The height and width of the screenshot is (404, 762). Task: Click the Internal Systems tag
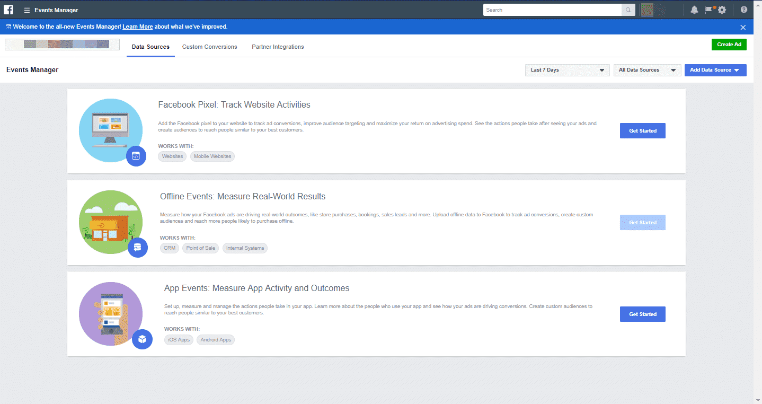pos(245,248)
